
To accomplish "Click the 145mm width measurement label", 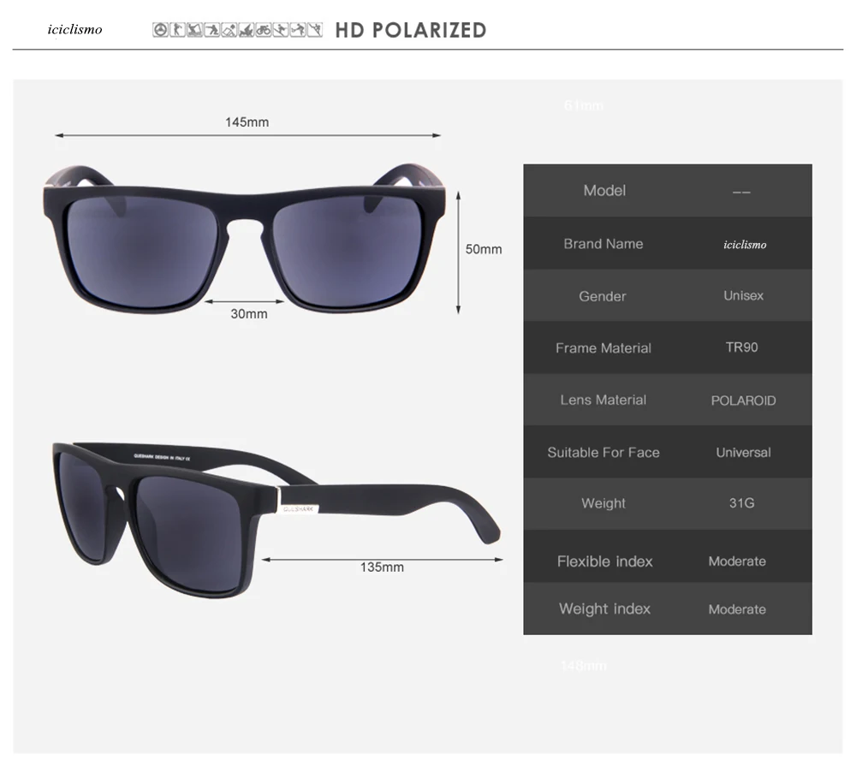I will (x=247, y=122).
